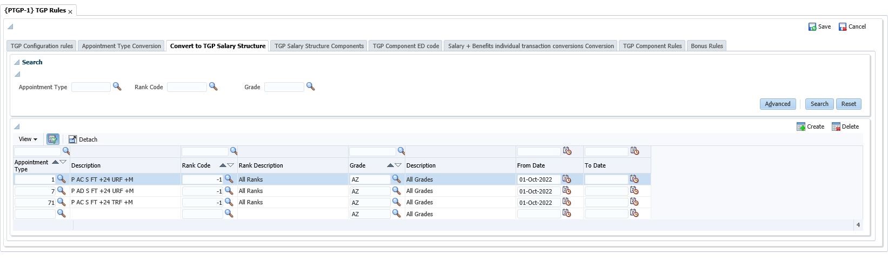Select the P AC S FT +24 TRF +M description cell
Viewport: 888px width, 260px height.
pyautogui.click(x=125, y=202)
